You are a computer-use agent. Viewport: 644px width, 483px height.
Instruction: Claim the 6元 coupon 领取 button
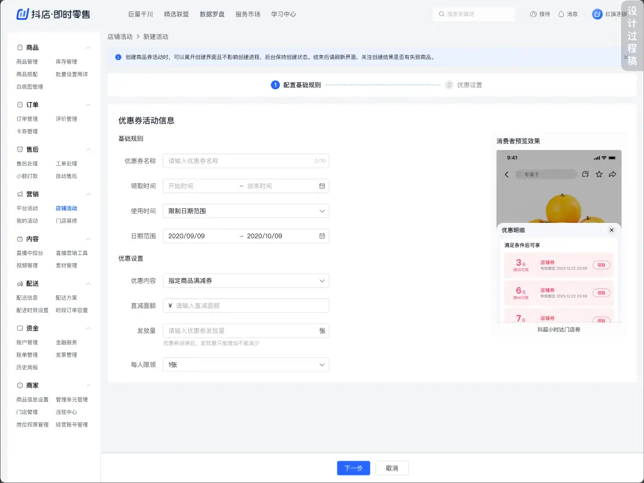(x=601, y=293)
